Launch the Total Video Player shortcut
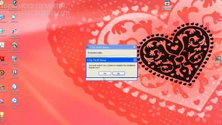The image size is (222, 125). point(14,103)
